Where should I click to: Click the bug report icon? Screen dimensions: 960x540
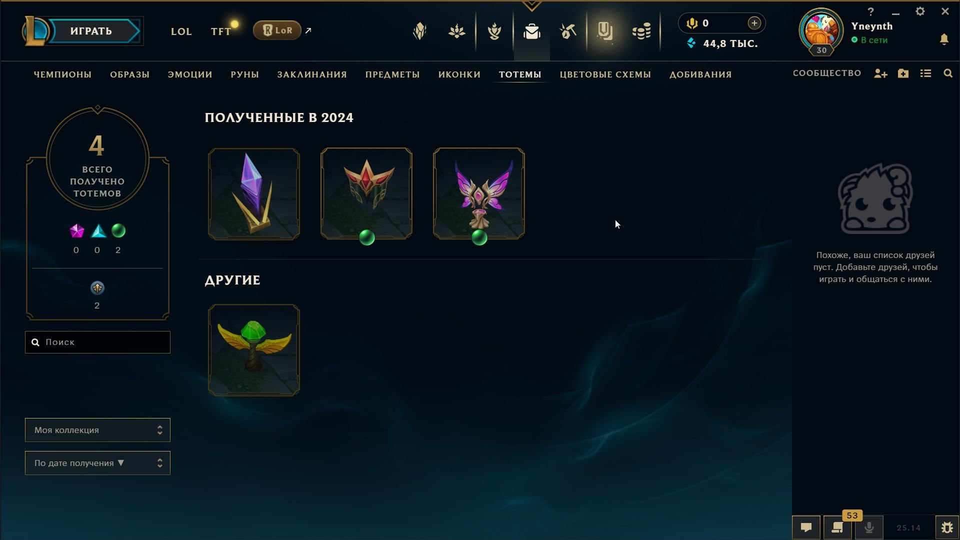(947, 527)
